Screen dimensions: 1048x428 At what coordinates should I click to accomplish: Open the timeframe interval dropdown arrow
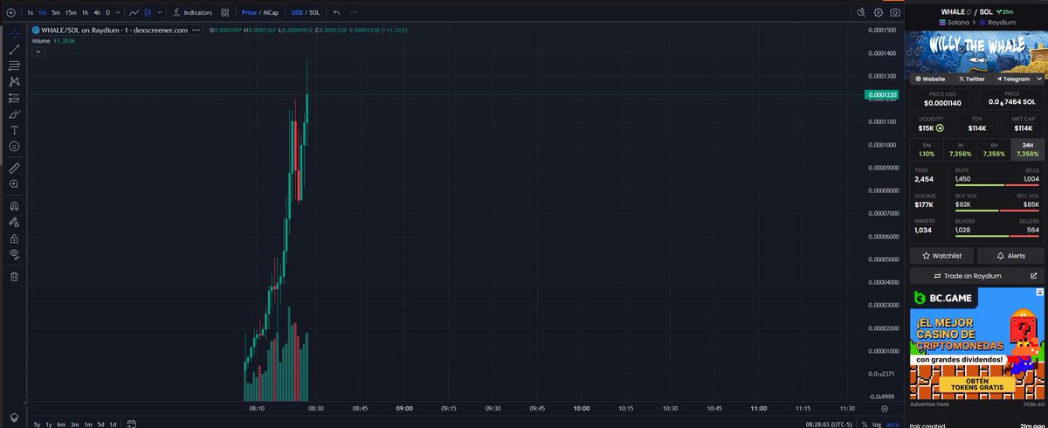click(x=117, y=13)
